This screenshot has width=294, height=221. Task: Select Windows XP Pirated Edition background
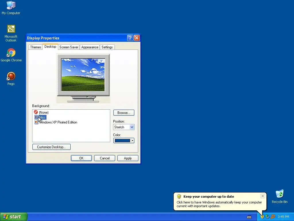pos(58,122)
